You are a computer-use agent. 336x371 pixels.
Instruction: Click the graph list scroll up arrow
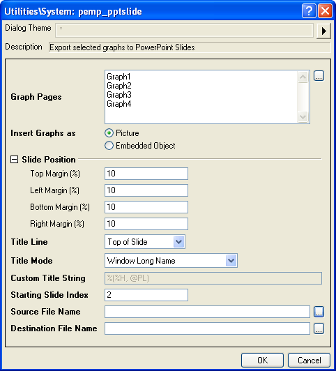(303, 77)
